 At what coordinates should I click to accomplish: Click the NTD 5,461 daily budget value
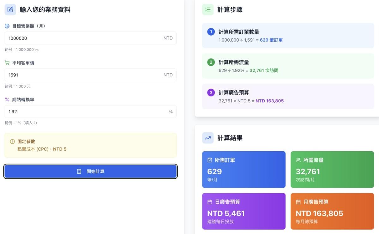tap(226, 213)
